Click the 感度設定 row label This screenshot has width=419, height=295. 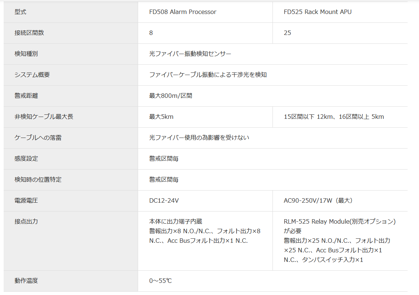pos(26,159)
